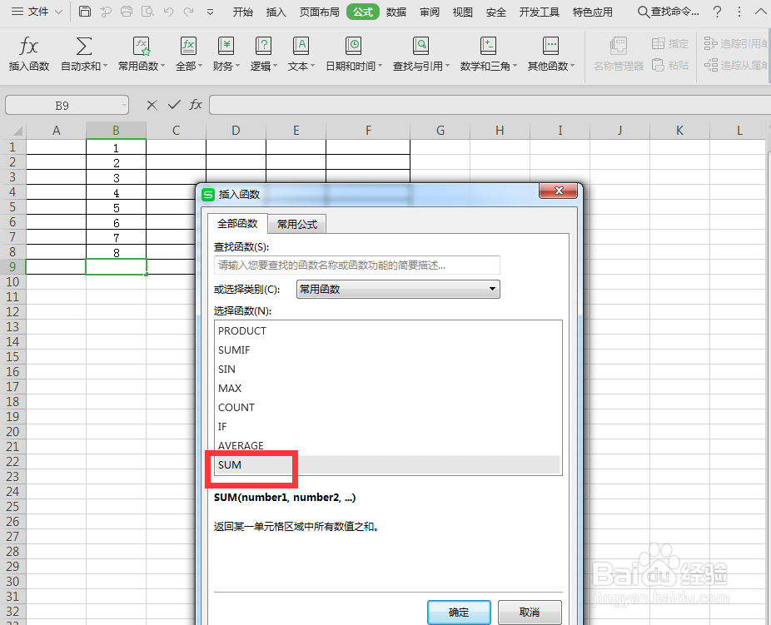Open the Text (文本) functions icon
Viewport: 771px width, 625px height.
pyautogui.click(x=301, y=47)
